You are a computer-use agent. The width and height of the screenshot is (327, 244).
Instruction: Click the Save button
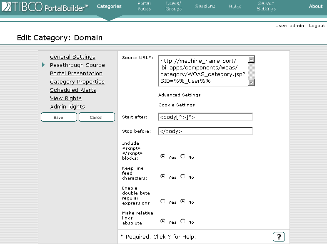59,117
